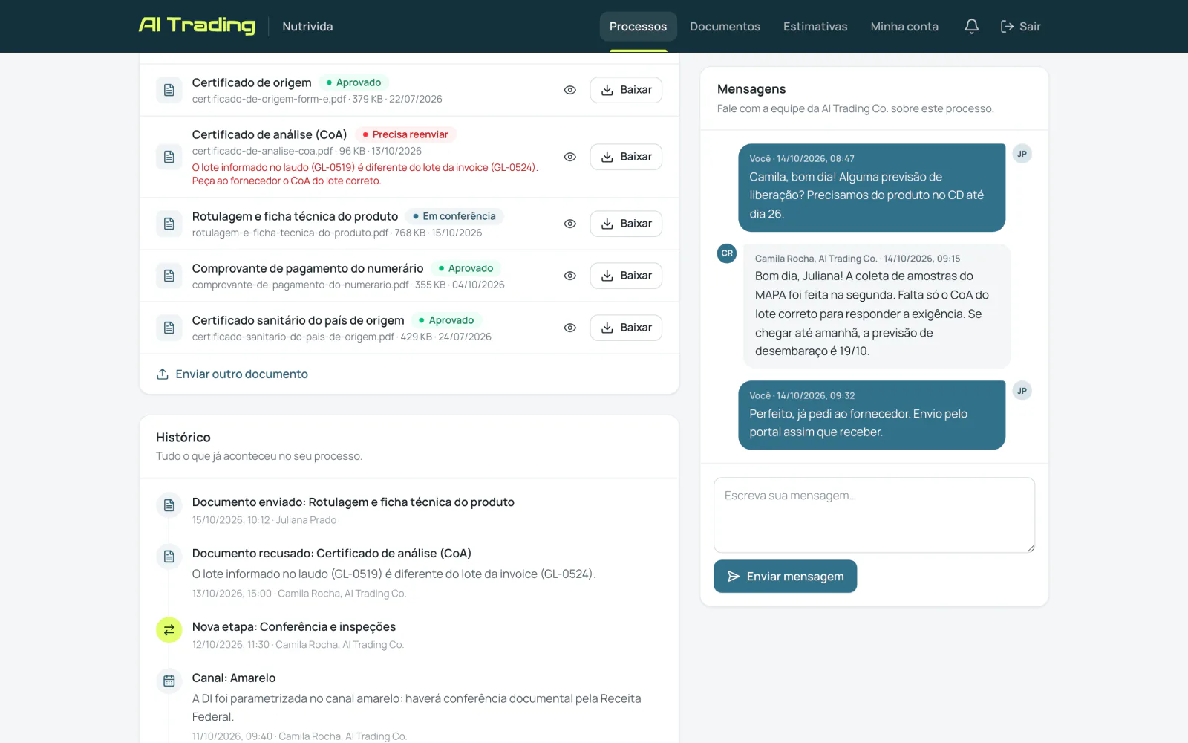Download Certificado sanitário do país de origem

point(626,328)
